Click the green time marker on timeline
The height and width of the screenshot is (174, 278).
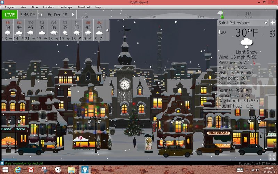coord(222,17)
